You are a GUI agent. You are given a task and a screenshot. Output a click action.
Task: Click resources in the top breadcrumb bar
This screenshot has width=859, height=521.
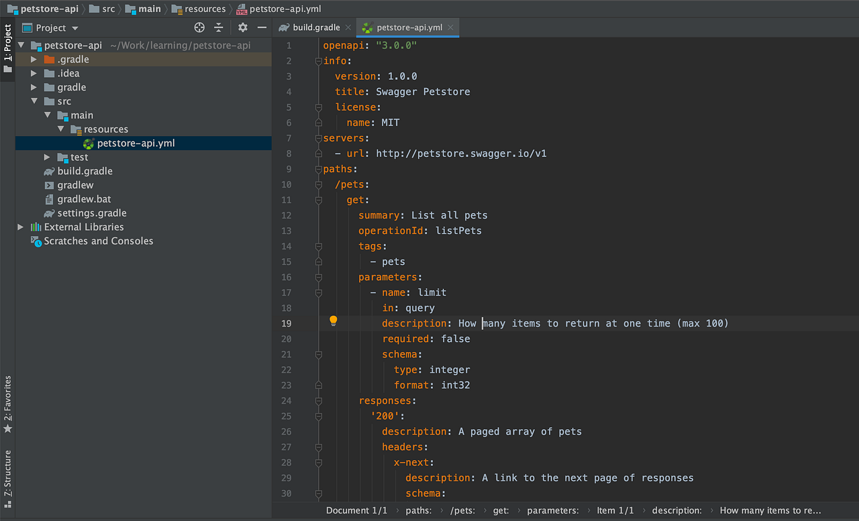pyautogui.click(x=205, y=9)
